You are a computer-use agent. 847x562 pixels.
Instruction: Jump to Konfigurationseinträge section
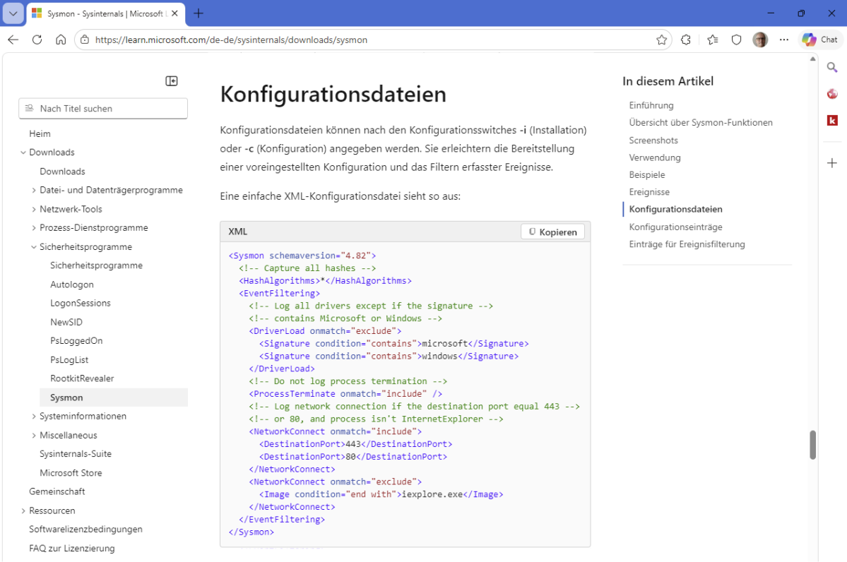[x=675, y=227]
